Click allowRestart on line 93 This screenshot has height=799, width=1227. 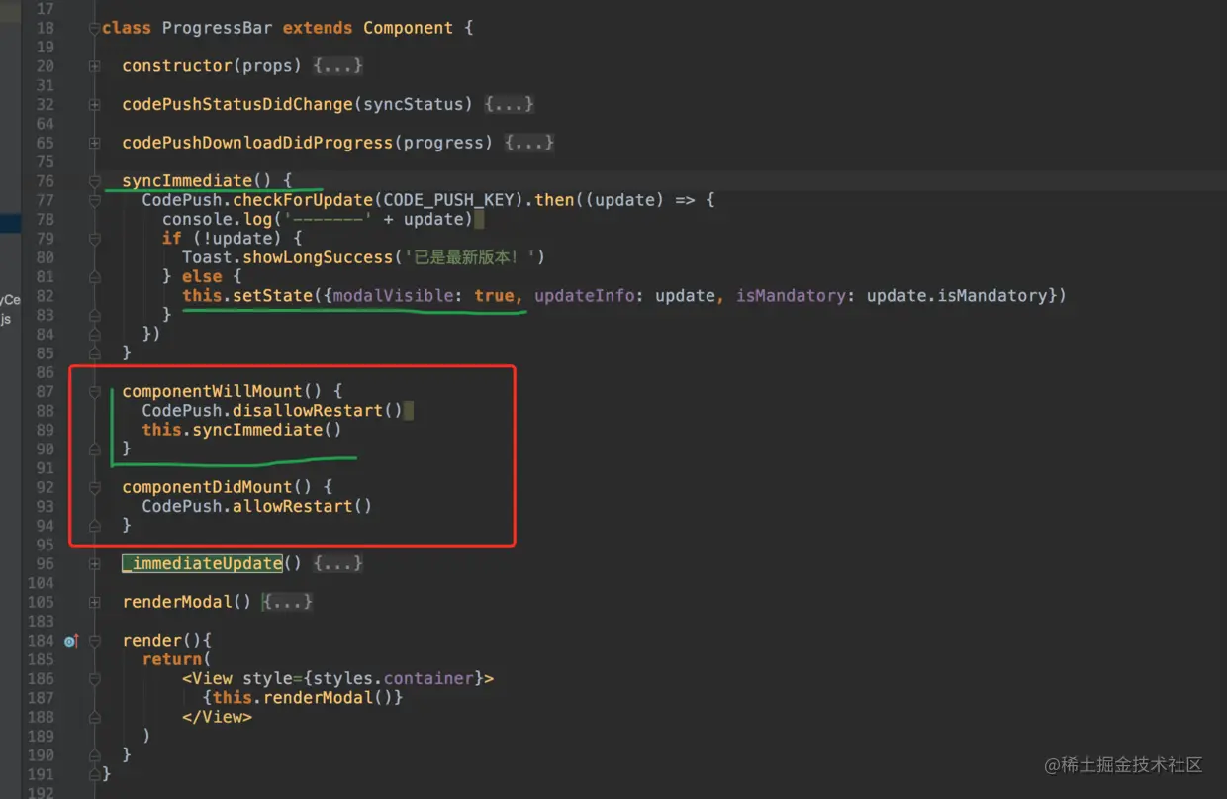coord(292,506)
